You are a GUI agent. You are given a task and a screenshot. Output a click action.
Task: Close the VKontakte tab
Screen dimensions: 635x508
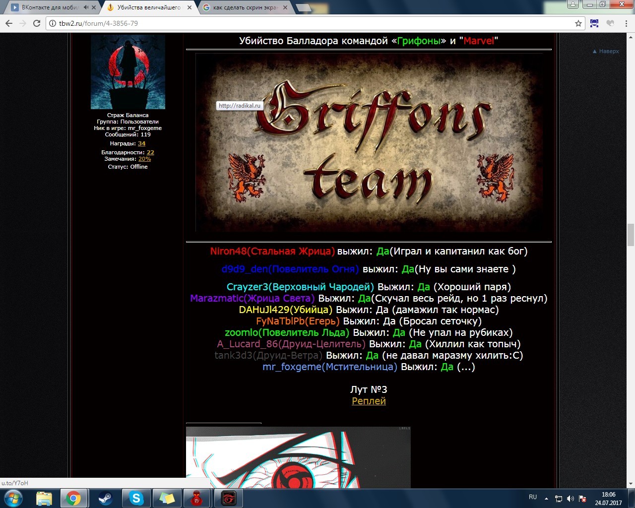click(94, 7)
